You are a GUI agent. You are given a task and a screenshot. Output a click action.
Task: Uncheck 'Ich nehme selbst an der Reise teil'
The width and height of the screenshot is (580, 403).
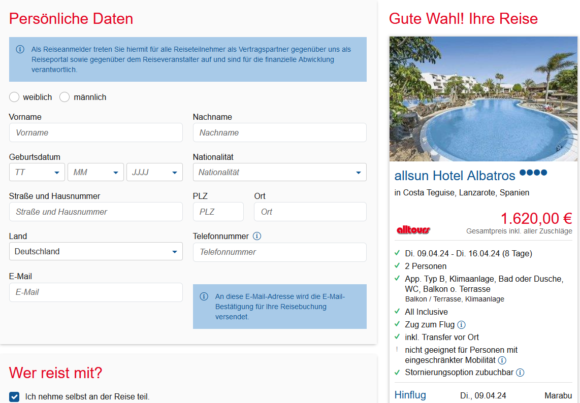[14, 397]
